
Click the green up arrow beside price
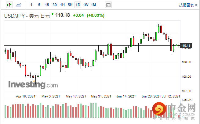click(x=53, y=14)
